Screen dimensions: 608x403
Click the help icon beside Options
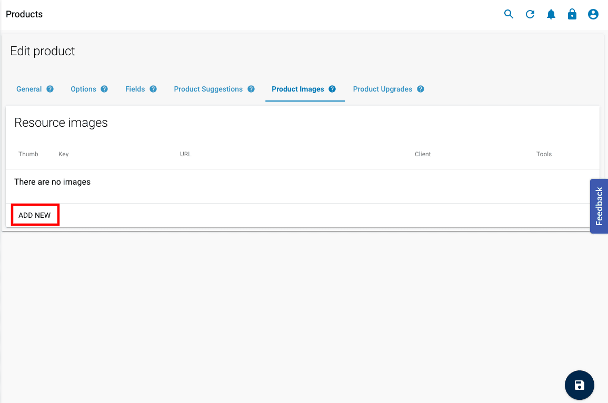(x=104, y=89)
